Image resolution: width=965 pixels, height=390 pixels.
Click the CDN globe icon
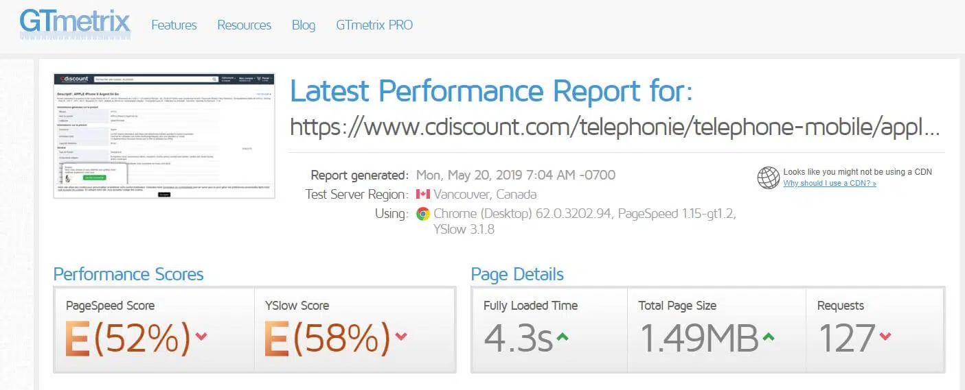pos(768,178)
